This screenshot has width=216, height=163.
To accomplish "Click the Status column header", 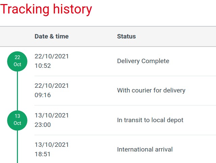I will pos(126,36).
